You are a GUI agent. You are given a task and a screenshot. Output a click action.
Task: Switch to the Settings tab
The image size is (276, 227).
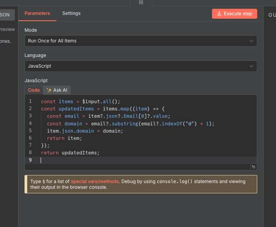(x=71, y=14)
